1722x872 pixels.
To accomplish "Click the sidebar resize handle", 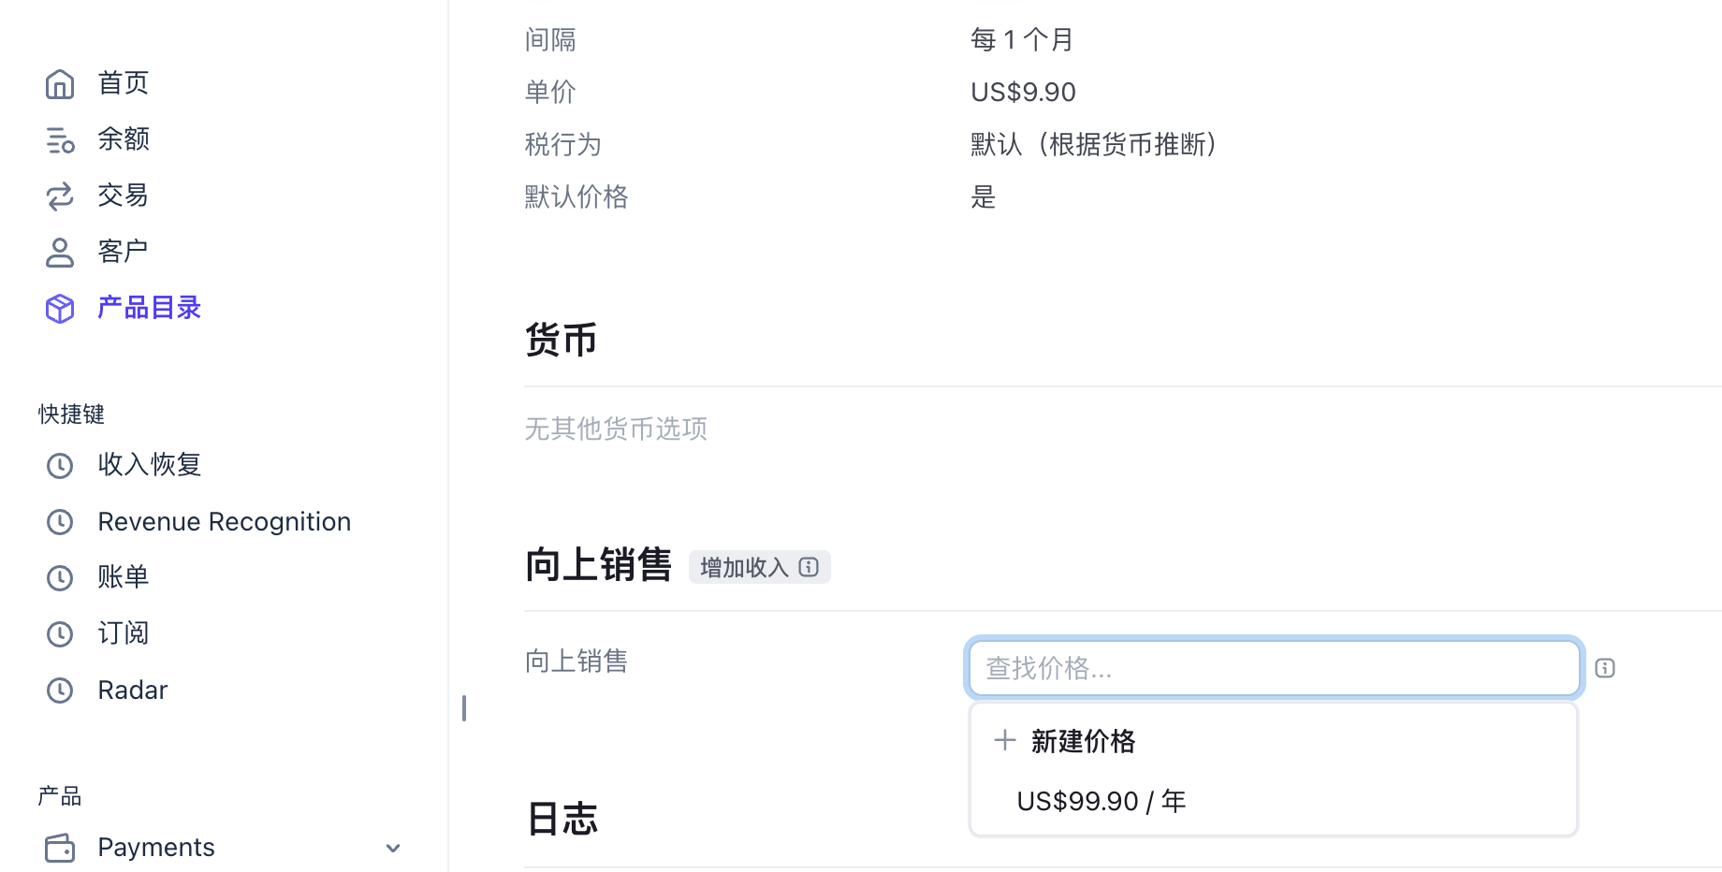I will [x=464, y=708].
